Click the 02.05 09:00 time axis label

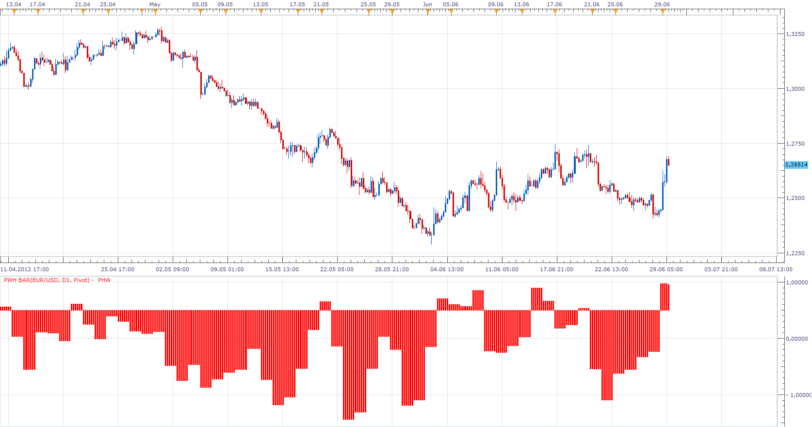(x=173, y=269)
